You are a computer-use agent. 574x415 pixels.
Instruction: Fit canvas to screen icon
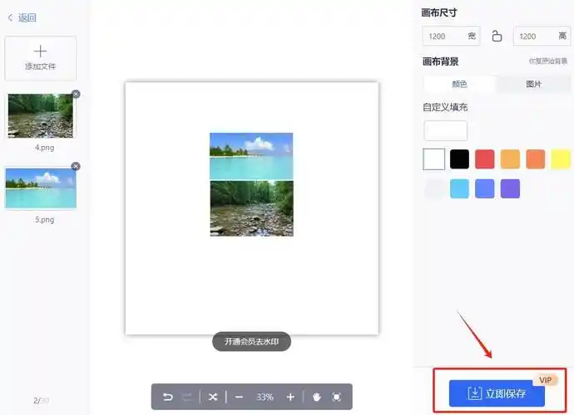tap(336, 397)
